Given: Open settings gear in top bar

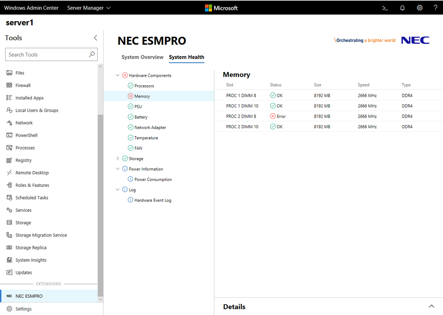Looking at the screenshot, I should click(x=419, y=8).
